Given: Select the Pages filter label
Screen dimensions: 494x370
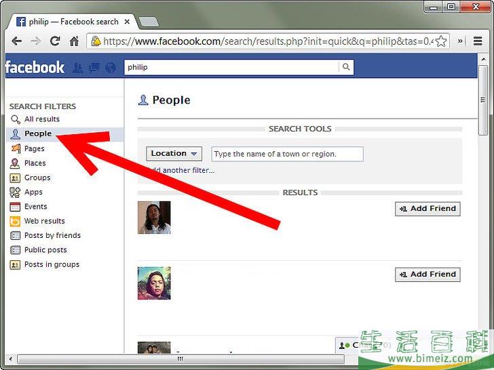Looking at the screenshot, I should (x=35, y=148).
